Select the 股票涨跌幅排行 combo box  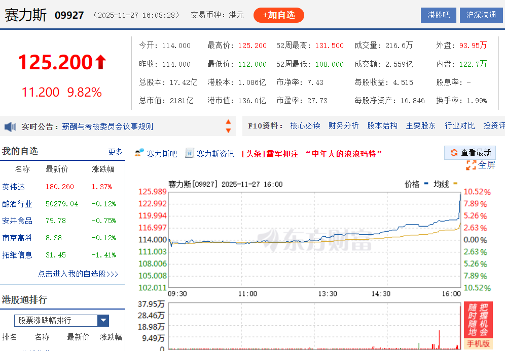tap(61, 320)
